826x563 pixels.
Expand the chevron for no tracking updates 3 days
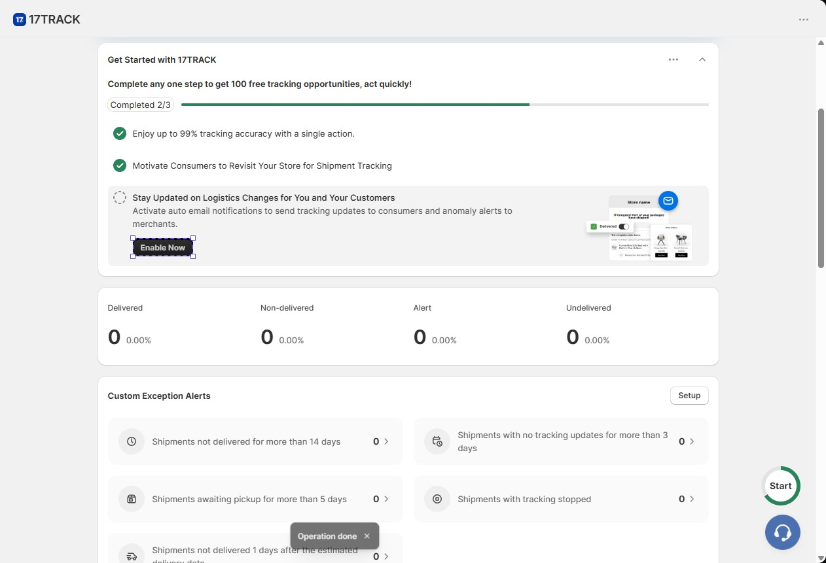(x=692, y=441)
